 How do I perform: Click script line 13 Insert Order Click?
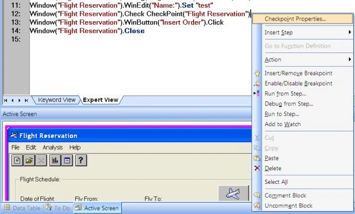click(127, 22)
